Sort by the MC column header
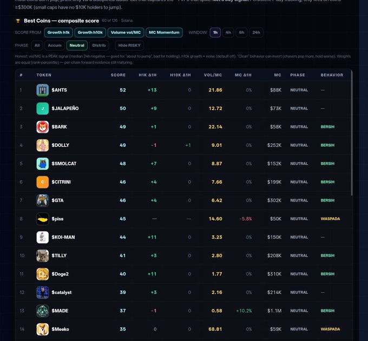This screenshot has height=341, width=368. 278,75
